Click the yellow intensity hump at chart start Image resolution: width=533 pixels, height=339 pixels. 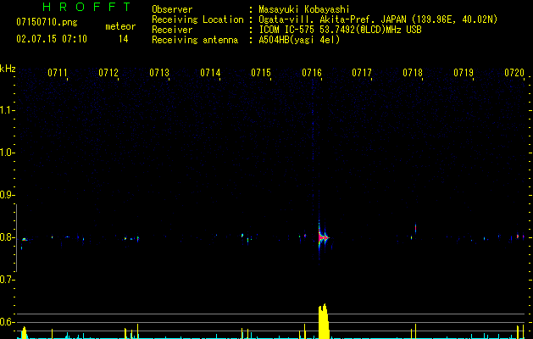(x=24, y=332)
